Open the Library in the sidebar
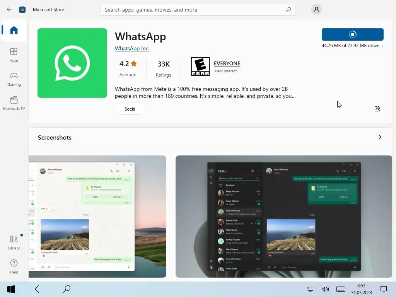The width and height of the screenshot is (396, 297). pyautogui.click(x=14, y=242)
